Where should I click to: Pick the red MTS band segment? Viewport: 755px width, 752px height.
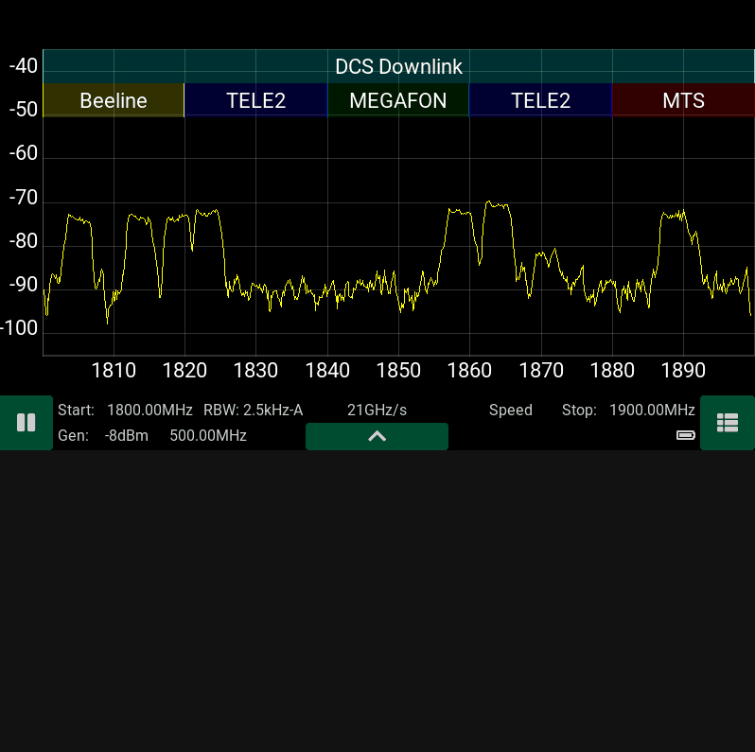pos(683,100)
